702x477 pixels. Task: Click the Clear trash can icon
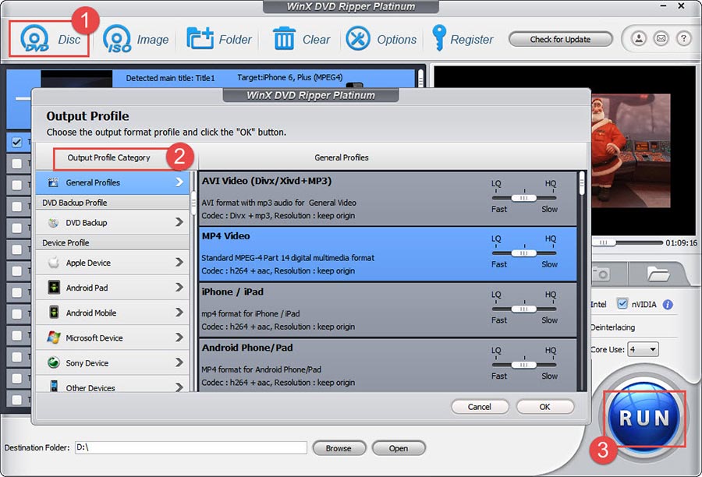(x=284, y=38)
